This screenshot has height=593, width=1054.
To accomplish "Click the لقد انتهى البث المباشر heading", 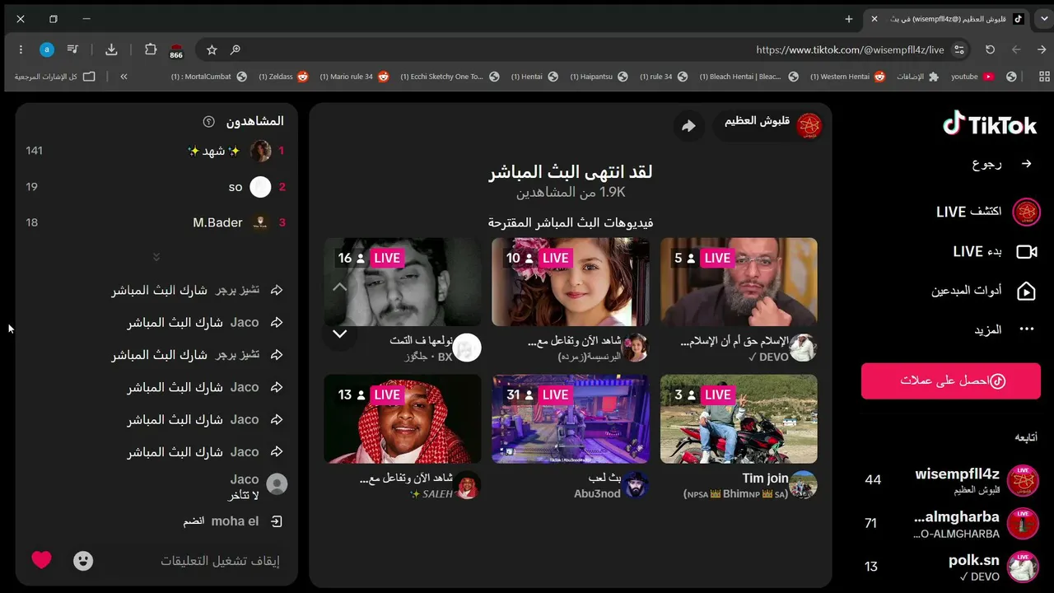I will [x=571, y=172].
